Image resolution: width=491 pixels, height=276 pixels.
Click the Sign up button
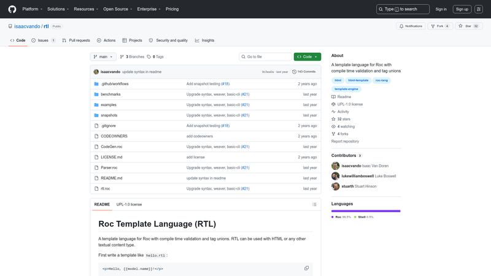[x=462, y=9]
